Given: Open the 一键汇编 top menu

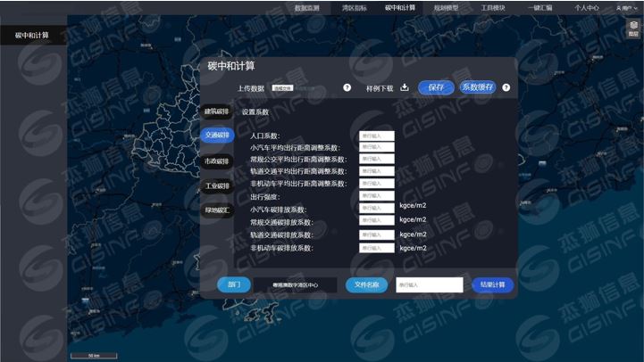Looking at the screenshot, I should click(x=540, y=8).
